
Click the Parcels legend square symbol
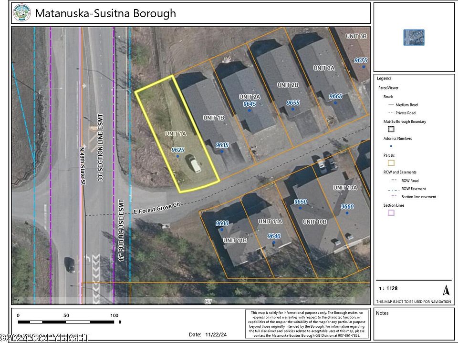[x=391, y=163]
